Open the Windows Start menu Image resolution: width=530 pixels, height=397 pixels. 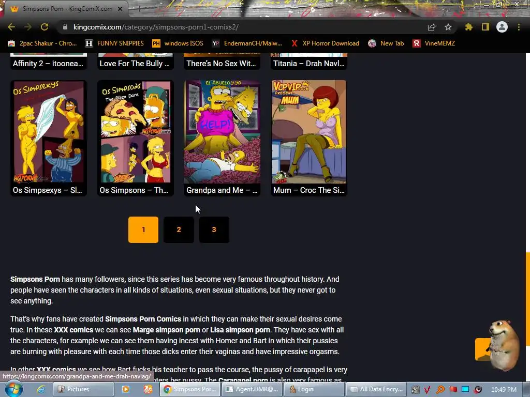pos(13,389)
